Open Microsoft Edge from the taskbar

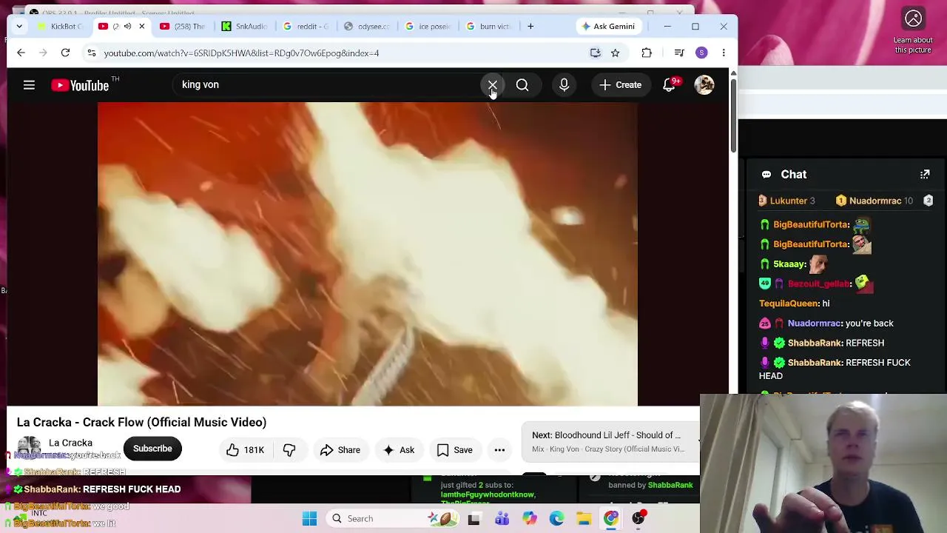pos(556,518)
